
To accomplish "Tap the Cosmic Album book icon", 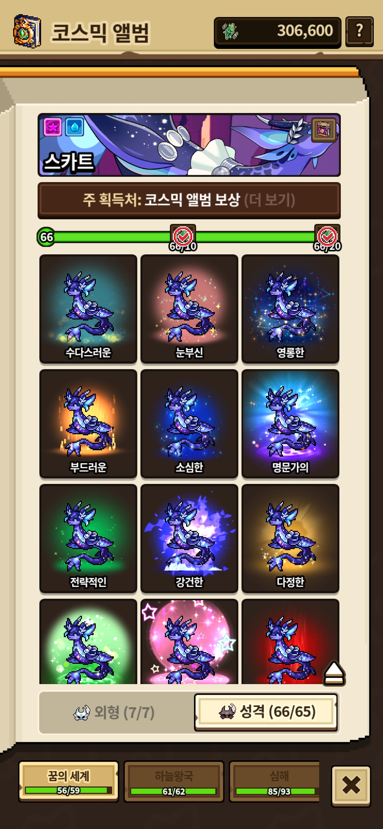I will pyautogui.click(x=27, y=31).
